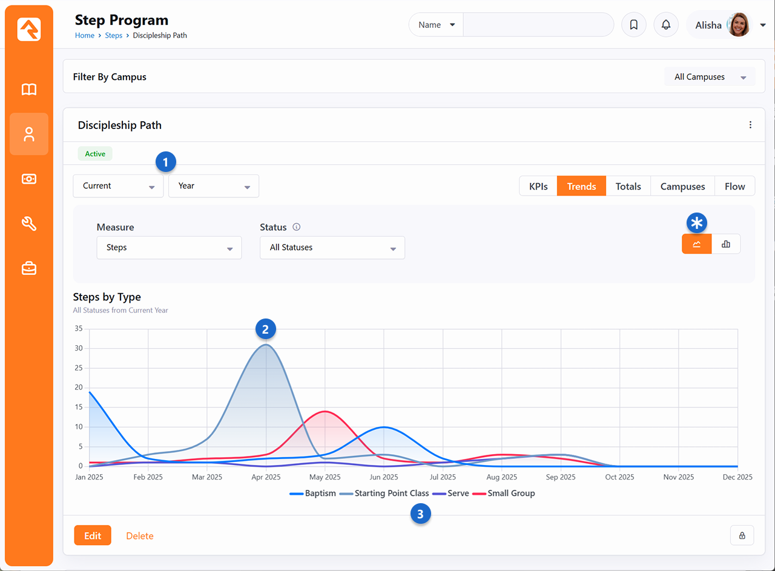Open the wrench tools icon in sidebar

point(29,224)
